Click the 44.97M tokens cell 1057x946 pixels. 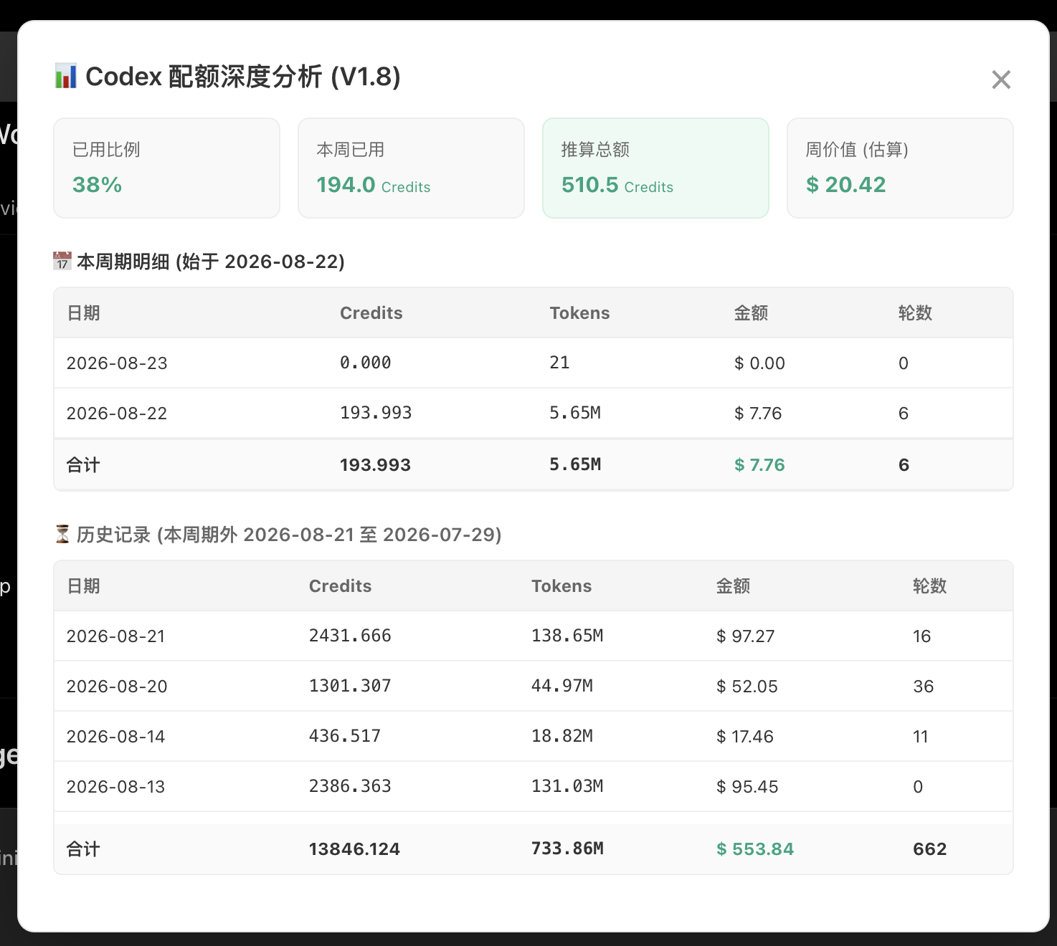click(562, 686)
